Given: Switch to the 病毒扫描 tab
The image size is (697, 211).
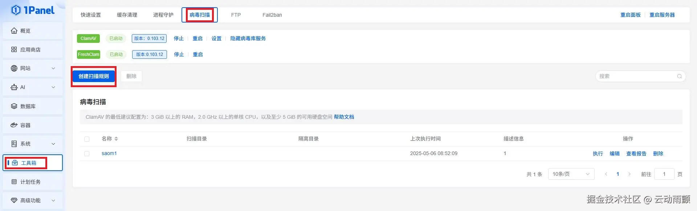Looking at the screenshot, I should tap(200, 15).
